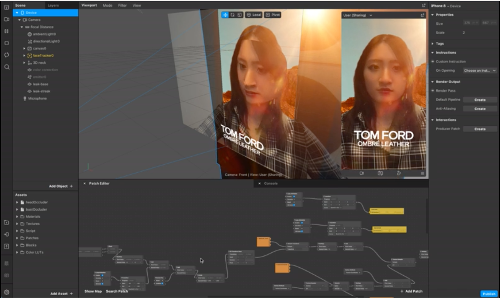Click Search Patch in patch editor
Viewport: 500px width, 298px height.
click(x=117, y=291)
